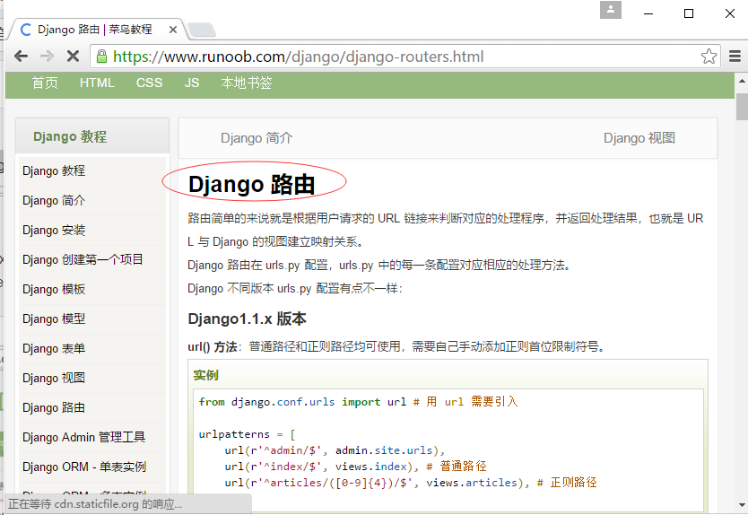
Task: Click the code line with ^index/$ pattern
Action: tap(355, 467)
